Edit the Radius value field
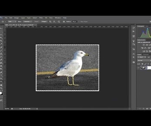The width and height of the screenshot is (151, 126). click(74, 22)
